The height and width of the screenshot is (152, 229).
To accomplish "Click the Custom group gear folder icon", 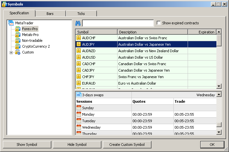I will tap(18, 52).
